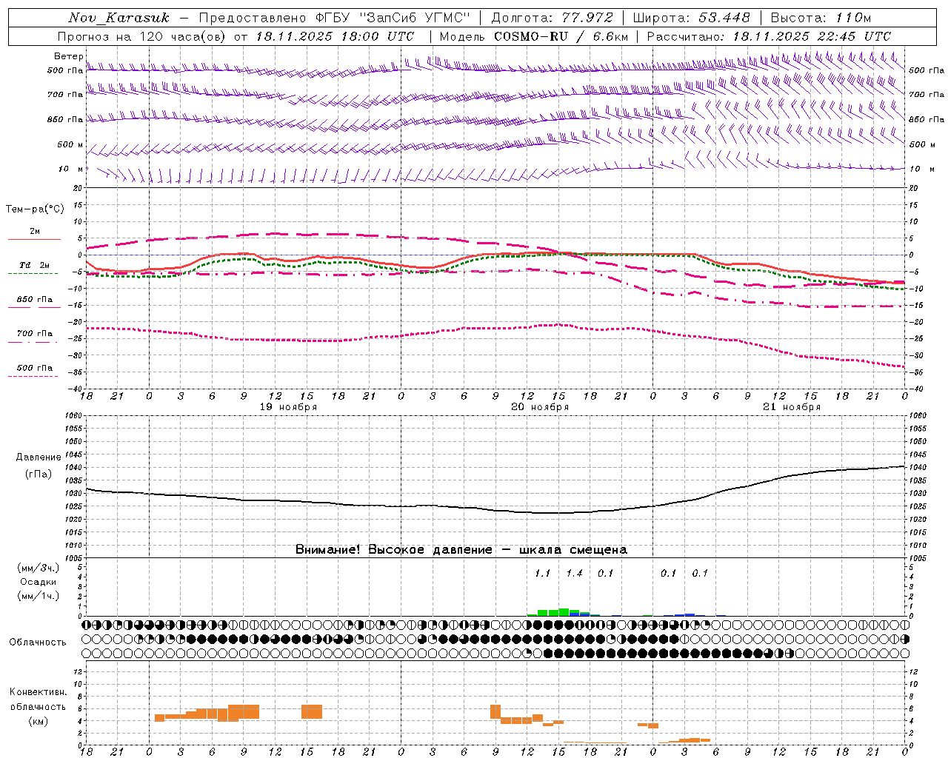This screenshot has height=758, width=948.
Task: Click the "1.1" precipitation amount value
Action: pos(543,574)
